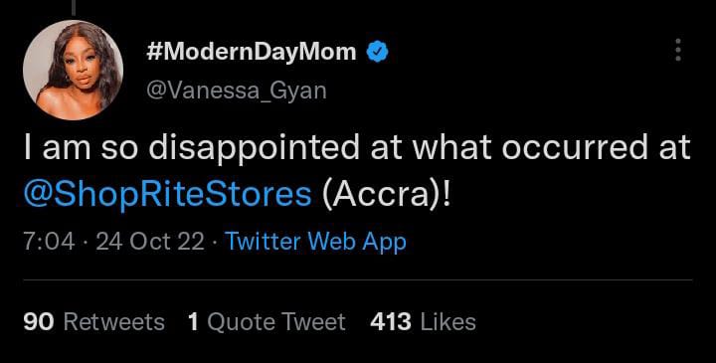Click the '(Accra)!' text in the tweet
Screen dimensions: 716x363
click(x=386, y=196)
